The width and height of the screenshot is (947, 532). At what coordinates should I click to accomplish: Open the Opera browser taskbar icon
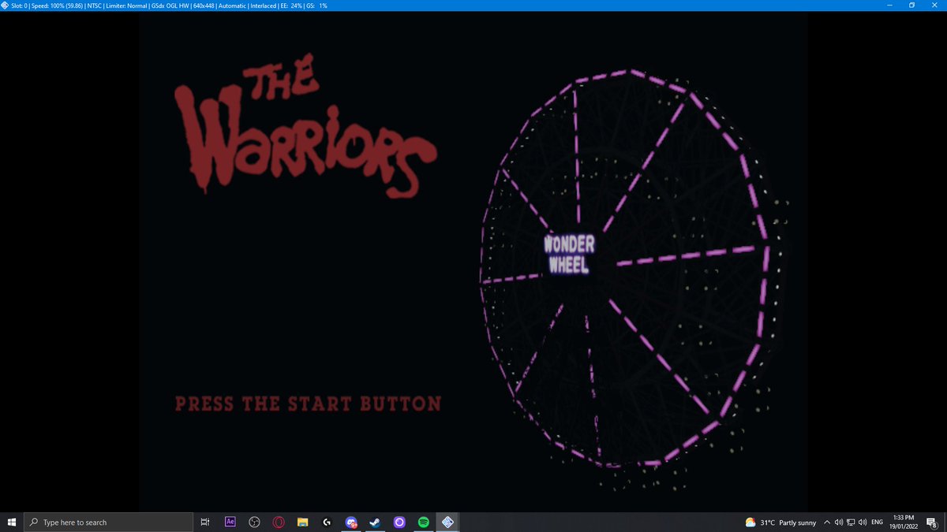[x=279, y=522]
